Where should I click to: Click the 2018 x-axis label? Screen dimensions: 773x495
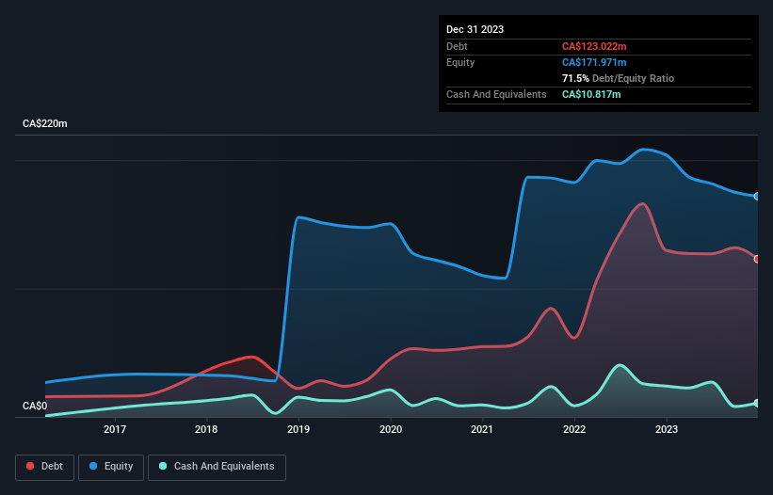pos(206,429)
